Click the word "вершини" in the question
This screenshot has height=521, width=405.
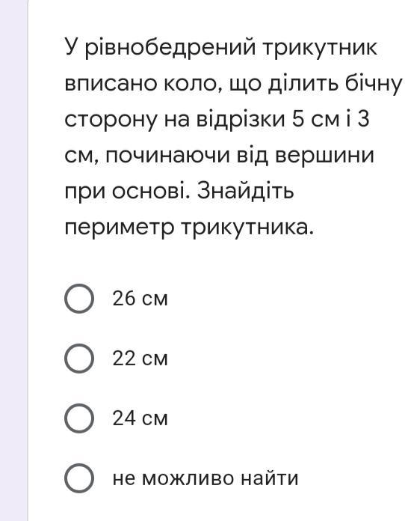[x=325, y=155]
